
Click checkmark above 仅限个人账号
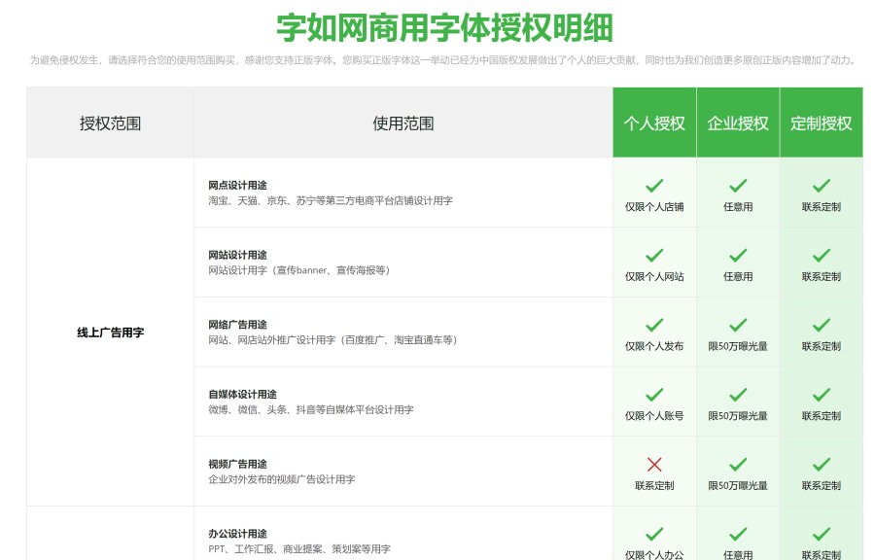654,395
